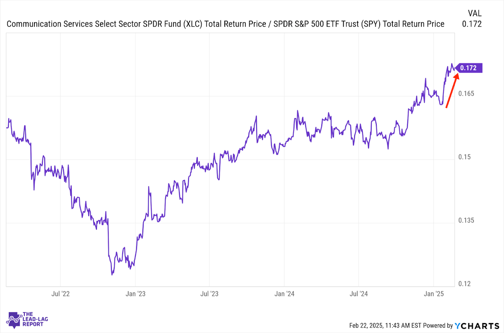Click the Lead-Lag Report logo

pos(26,318)
